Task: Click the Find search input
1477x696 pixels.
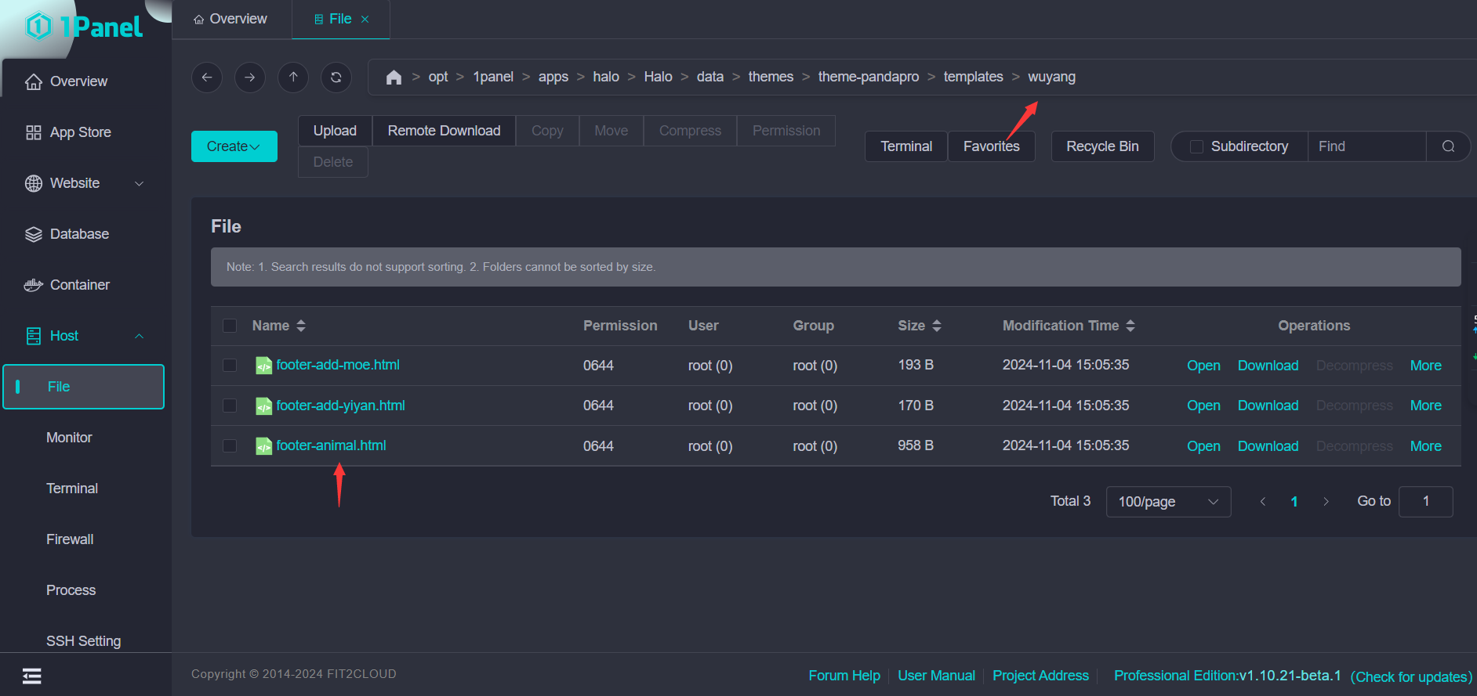Action: coord(1366,146)
